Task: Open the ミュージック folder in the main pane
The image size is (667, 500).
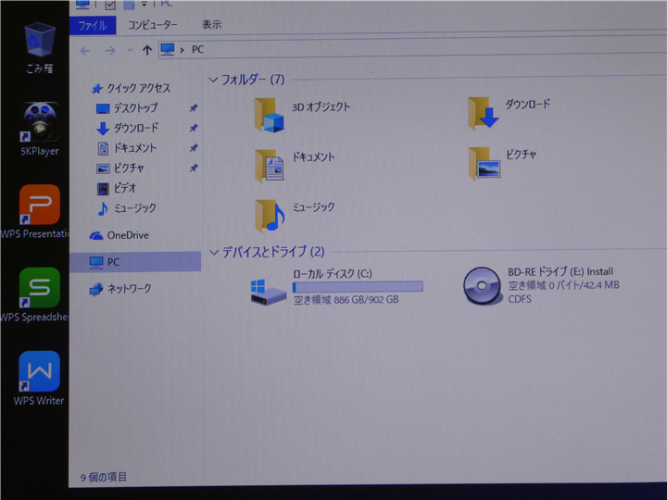Action: (270, 216)
